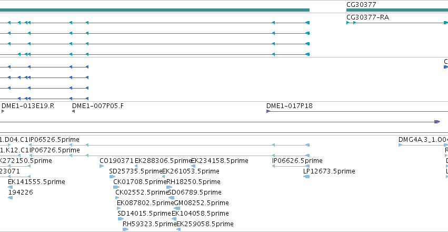Select SD25735.5prime EST label

point(136,171)
